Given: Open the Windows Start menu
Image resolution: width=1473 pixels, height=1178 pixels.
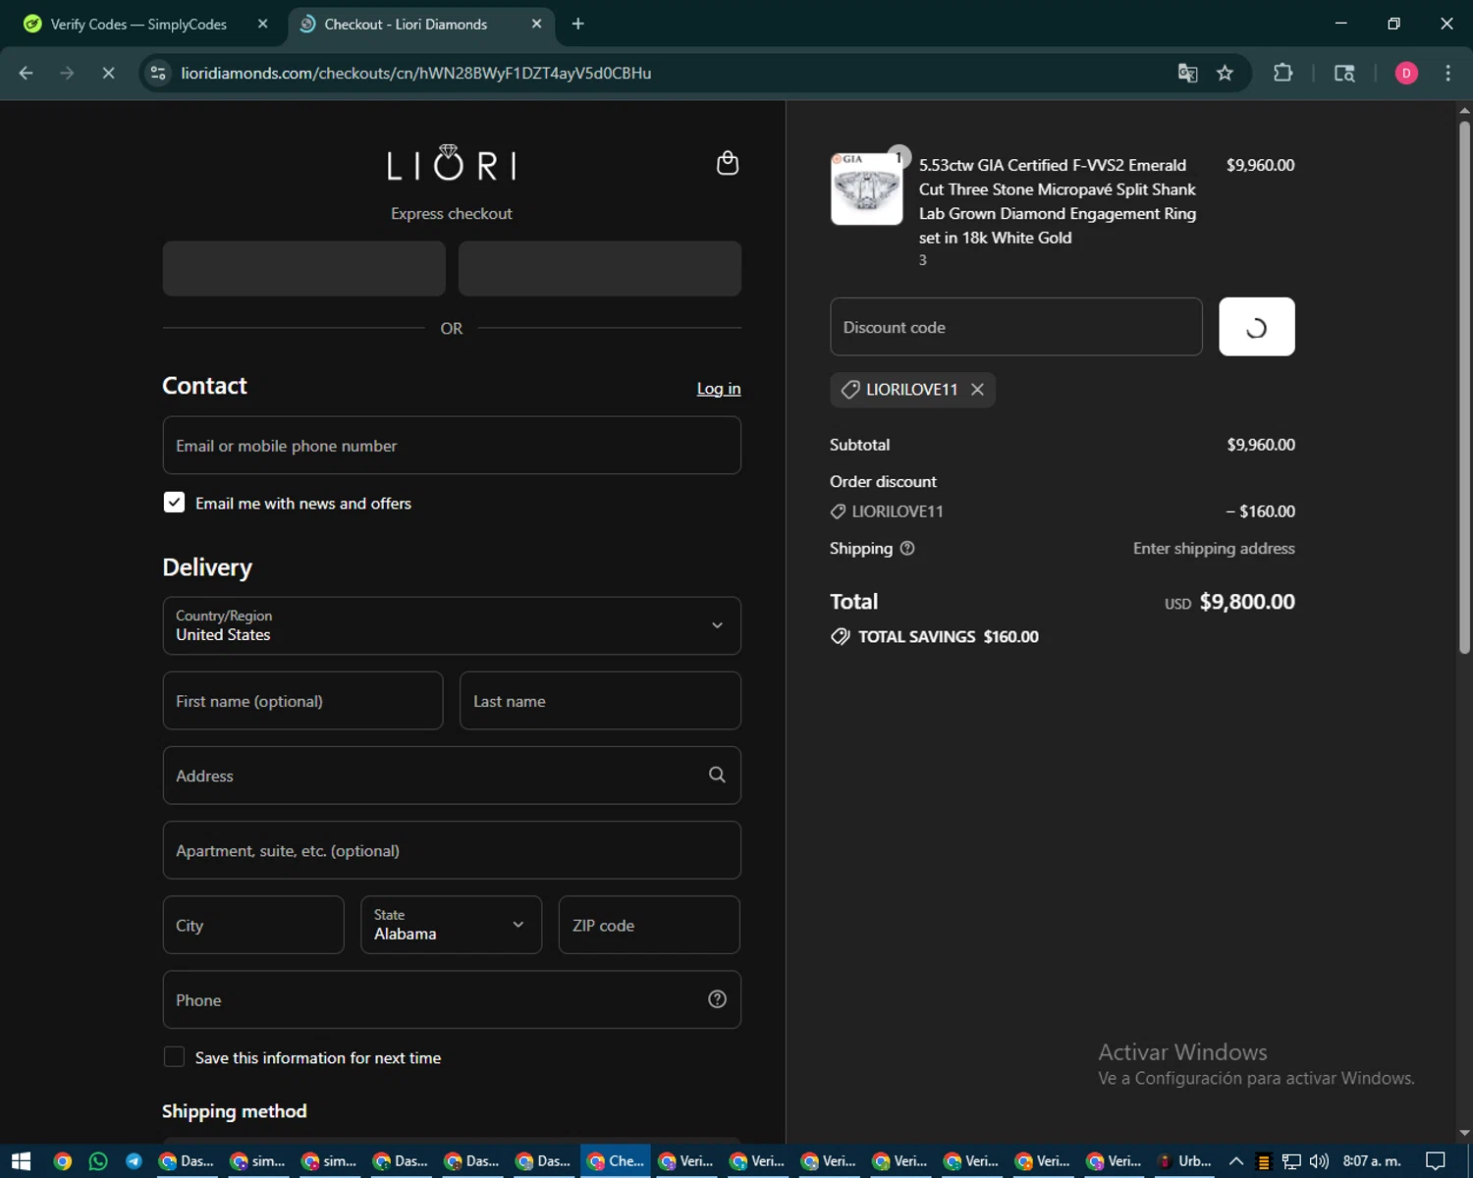Looking at the screenshot, I should pos(21,1161).
